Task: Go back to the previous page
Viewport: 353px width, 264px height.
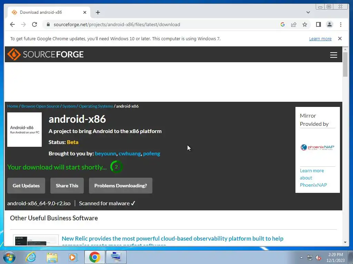Action: click(x=12, y=24)
